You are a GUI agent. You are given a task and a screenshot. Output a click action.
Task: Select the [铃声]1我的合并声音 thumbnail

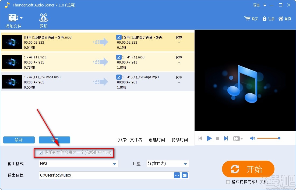[12, 42]
